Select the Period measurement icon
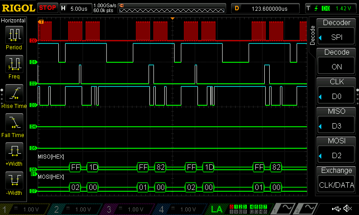359x215 pixels. 14,34
